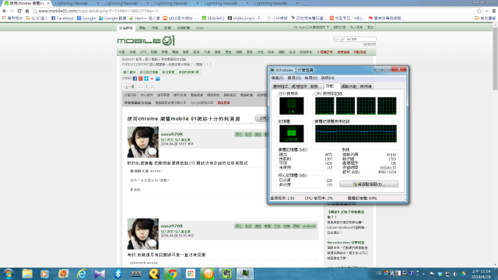Screen dimensions: 498x280
Task: Click the Bluetooth taskbar icon
Action: point(117,274)
